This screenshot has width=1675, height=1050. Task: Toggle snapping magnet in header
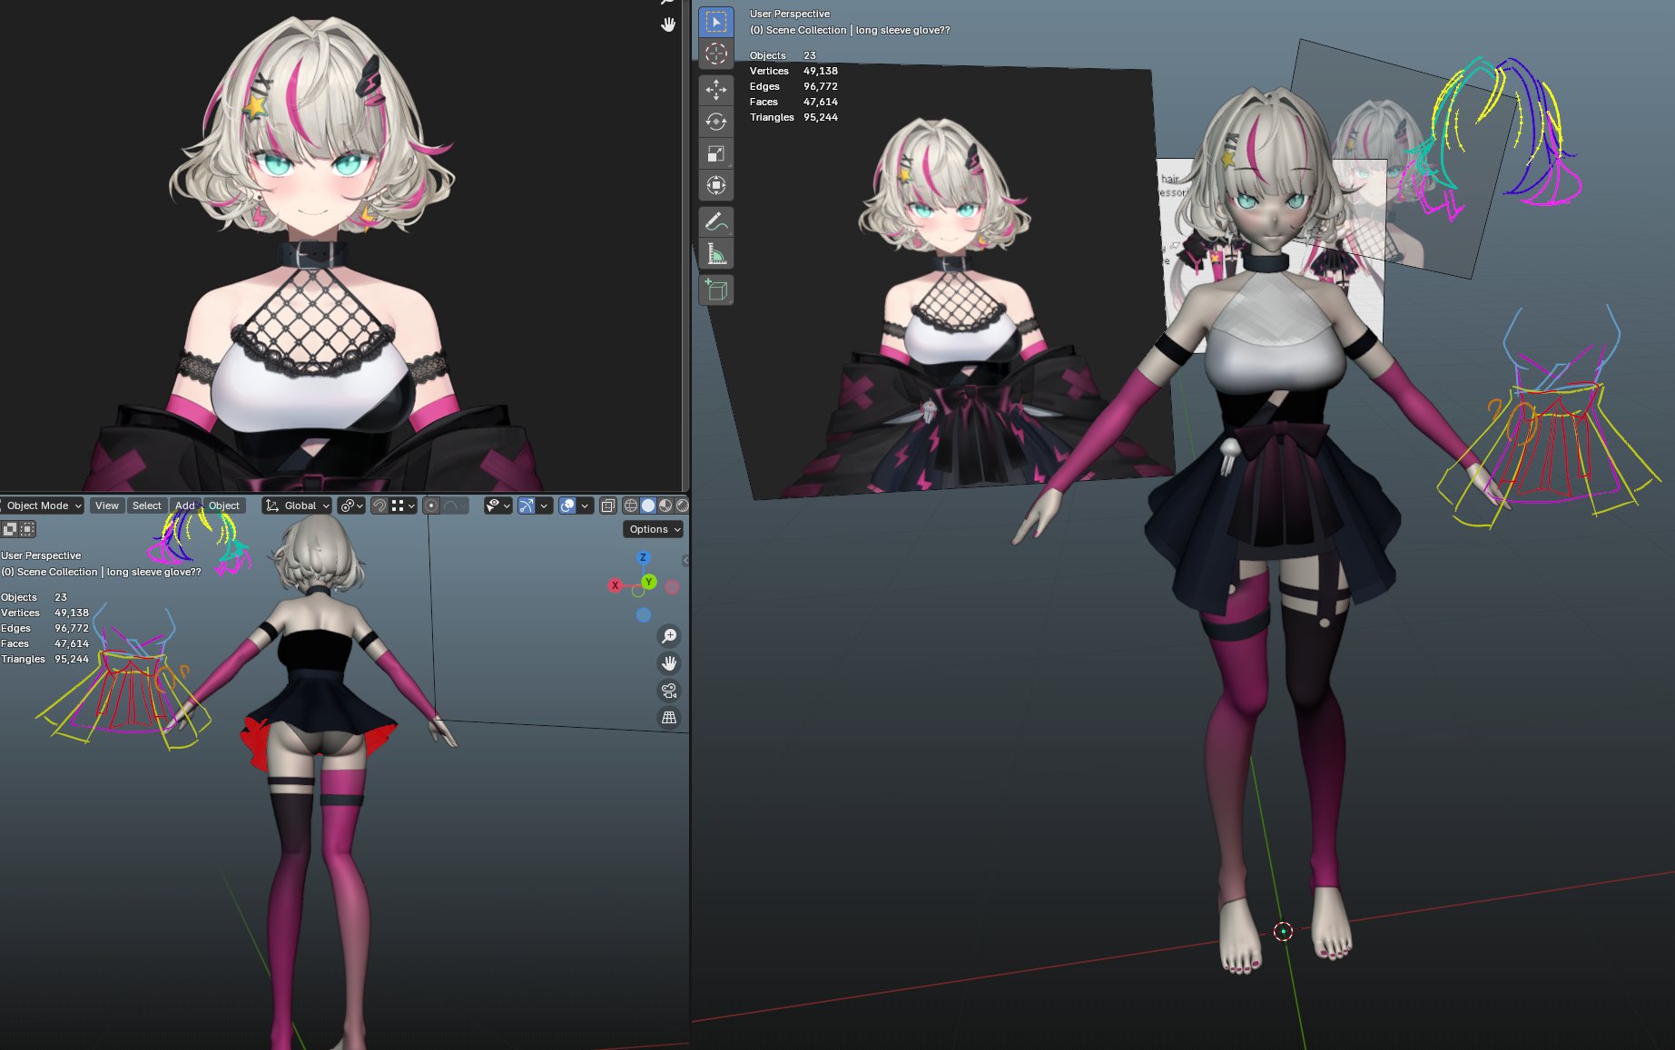click(x=379, y=505)
